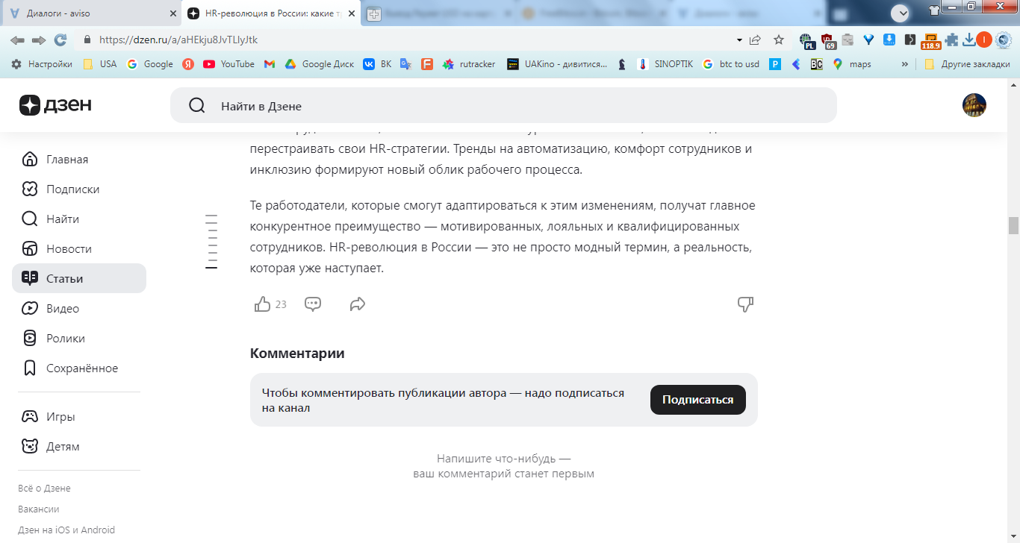1020x543 pixels.
Task: Open the Yandex bookmark icon
Action: pyautogui.click(x=188, y=64)
